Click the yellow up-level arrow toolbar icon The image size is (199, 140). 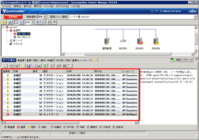point(4,22)
